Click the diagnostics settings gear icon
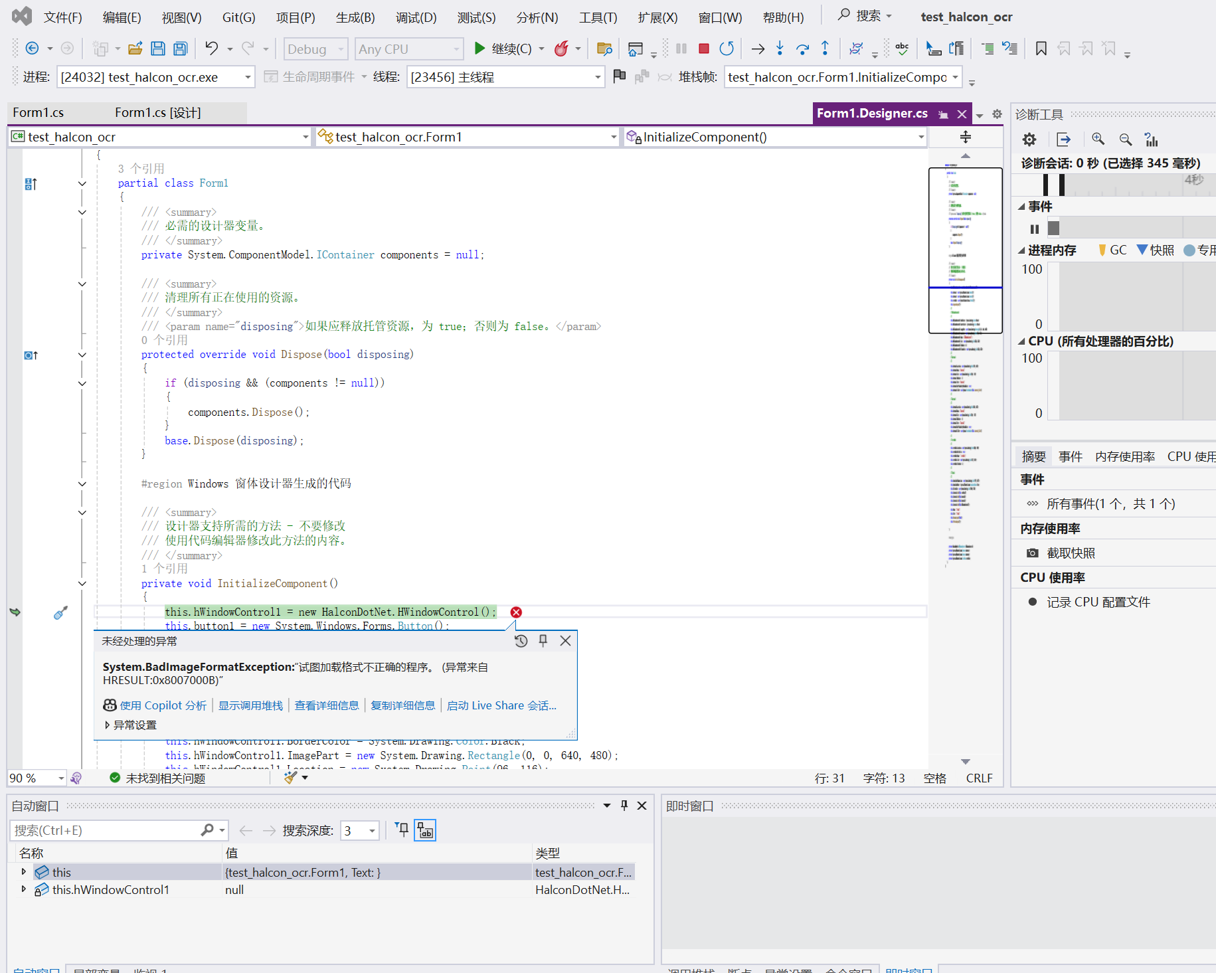Image resolution: width=1216 pixels, height=973 pixels. [x=1029, y=139]
